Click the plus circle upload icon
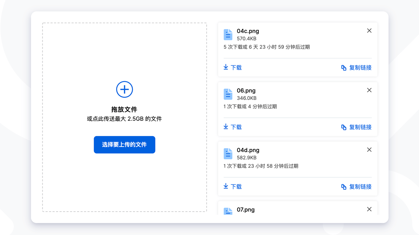This screenshot has height=235, width=419. (124, 89)
